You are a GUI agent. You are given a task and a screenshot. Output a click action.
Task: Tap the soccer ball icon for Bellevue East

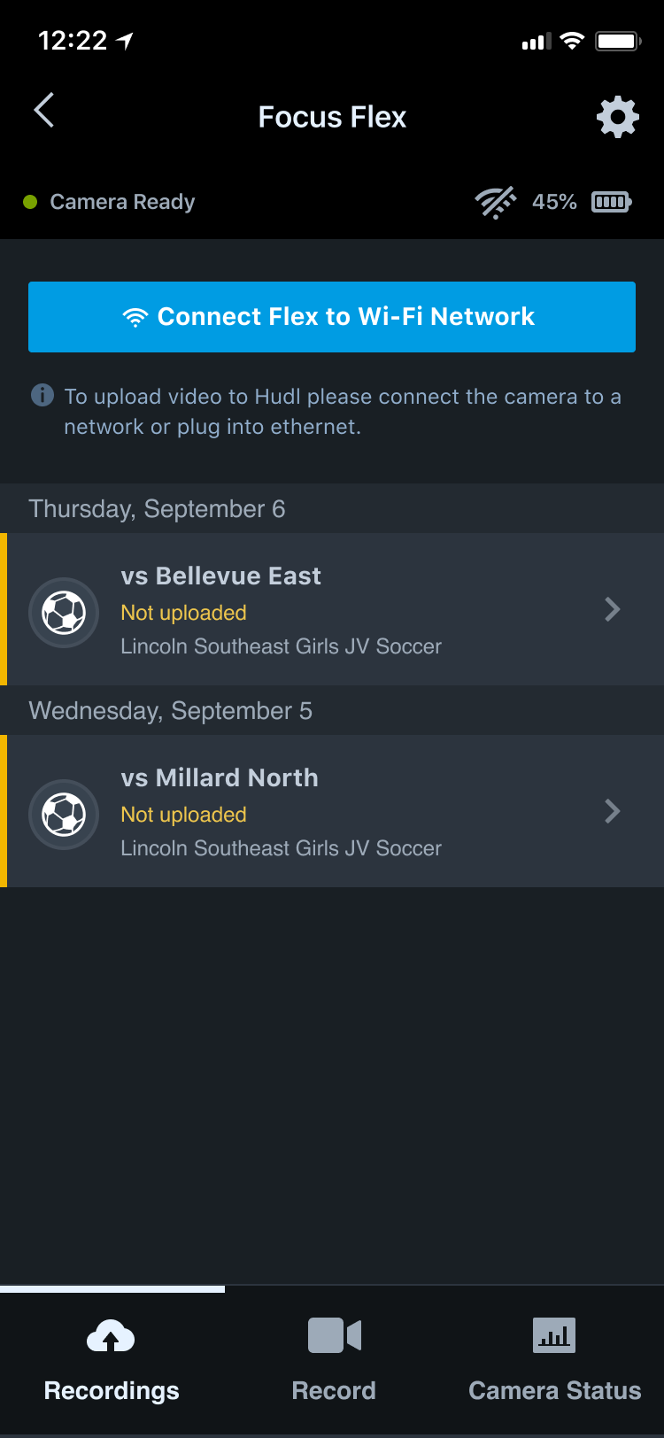[63, 612]
